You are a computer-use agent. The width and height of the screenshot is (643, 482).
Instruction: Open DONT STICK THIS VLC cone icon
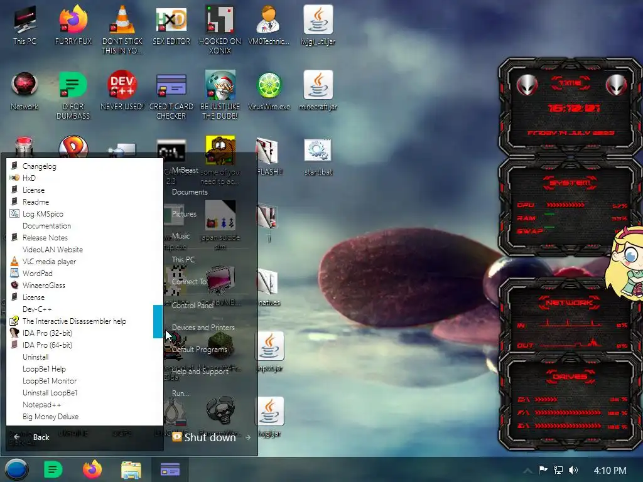pos(122,29)
